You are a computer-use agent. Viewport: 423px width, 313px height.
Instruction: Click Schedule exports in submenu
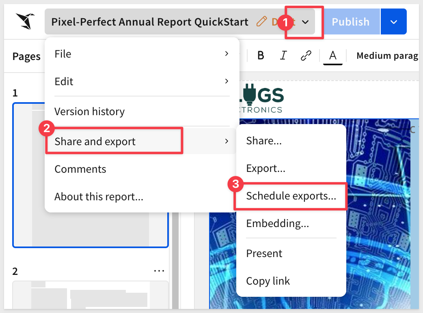[291, 196]
